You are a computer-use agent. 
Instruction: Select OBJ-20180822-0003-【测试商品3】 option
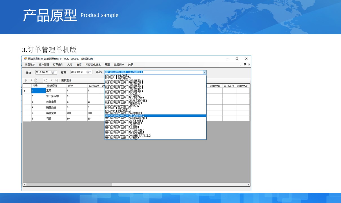(156, 86)
